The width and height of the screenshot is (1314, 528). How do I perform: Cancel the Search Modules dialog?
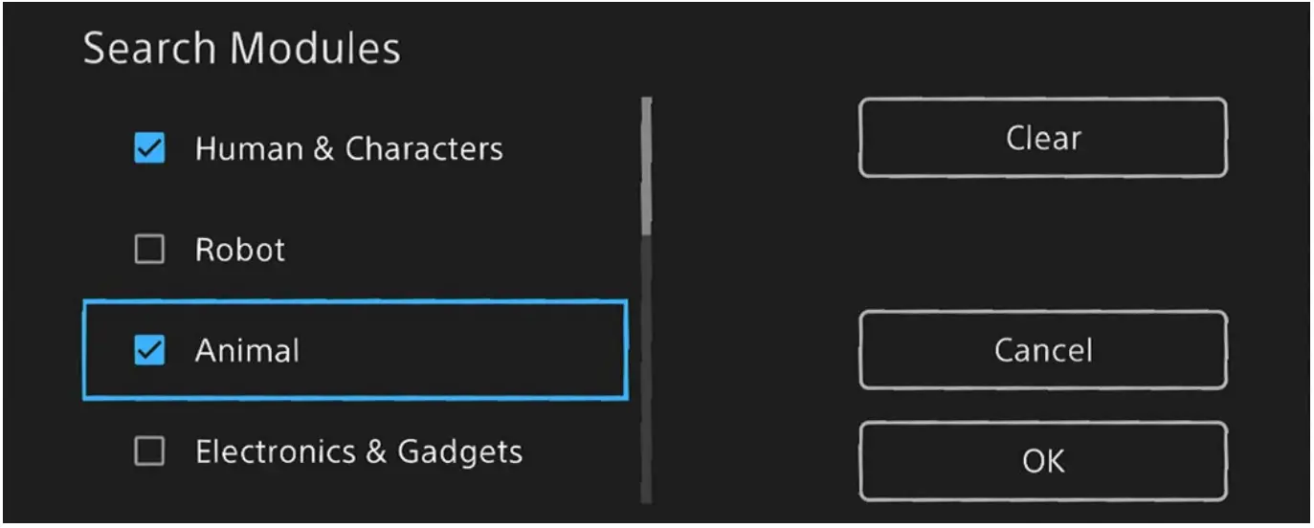[x=1042, y=350]
